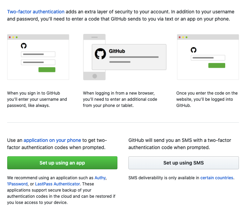Viewport: 252px width, 219px height.
Task: Click green button in code-entry illustration
Action: (x=217, y=65)
